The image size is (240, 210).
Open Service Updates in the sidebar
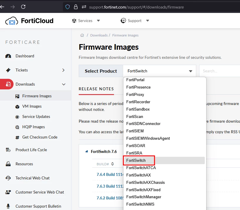point(36,116)
